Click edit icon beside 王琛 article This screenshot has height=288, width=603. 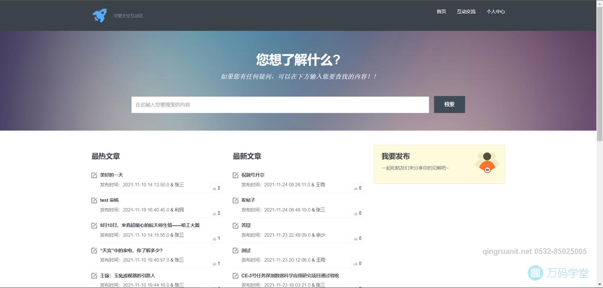pyautogui.click(x=94, y=276)
